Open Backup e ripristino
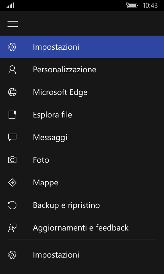The width and height of the screenshot is (164, 274). click(x=82, y=205)
